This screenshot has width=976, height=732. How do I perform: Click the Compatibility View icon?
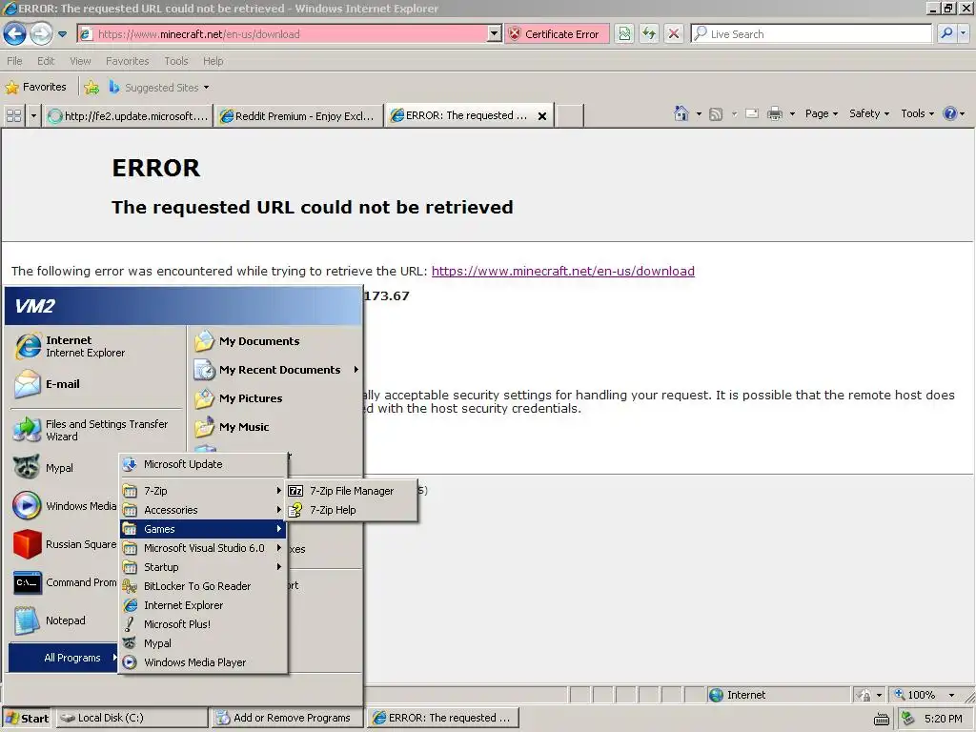point(624,34)
